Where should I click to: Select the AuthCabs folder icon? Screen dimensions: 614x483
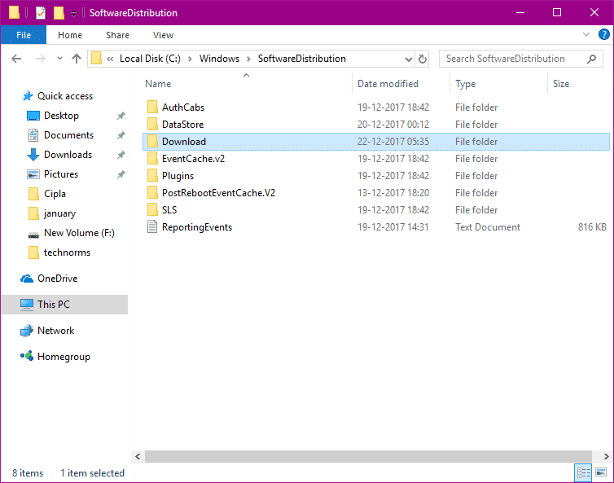click(x=152, y=107)
